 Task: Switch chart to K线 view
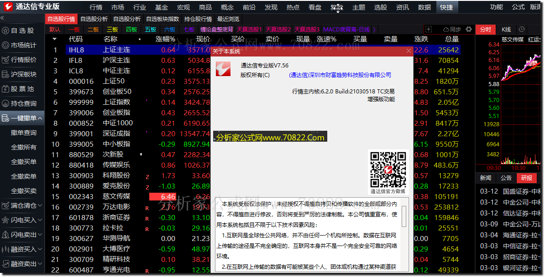tap(506, 30)
